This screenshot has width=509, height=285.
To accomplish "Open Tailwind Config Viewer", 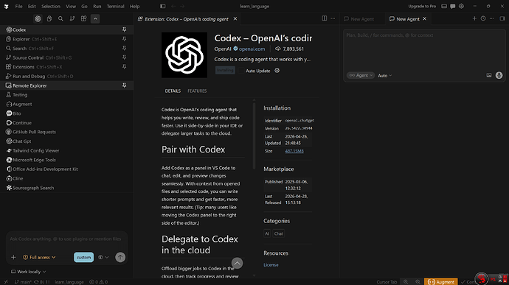I will 66,151.
